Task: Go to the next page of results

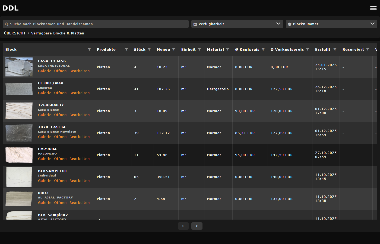Action: (x=197, y=226)
